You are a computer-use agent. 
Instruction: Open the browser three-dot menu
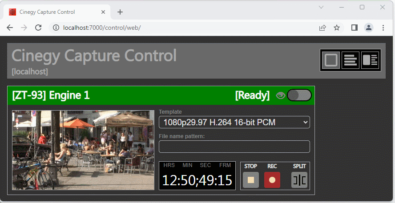coord(383,28)
